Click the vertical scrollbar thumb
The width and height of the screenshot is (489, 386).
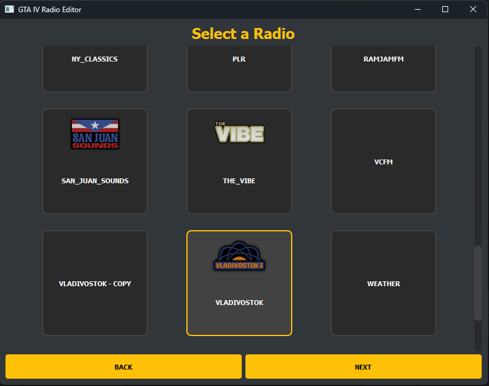pyautogui.click(x=478, y=282)
